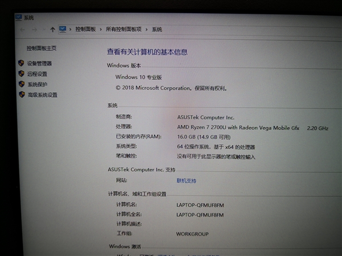Click shield icon beside 设备管理器
The image size is (342, 256).
[21, 63]
